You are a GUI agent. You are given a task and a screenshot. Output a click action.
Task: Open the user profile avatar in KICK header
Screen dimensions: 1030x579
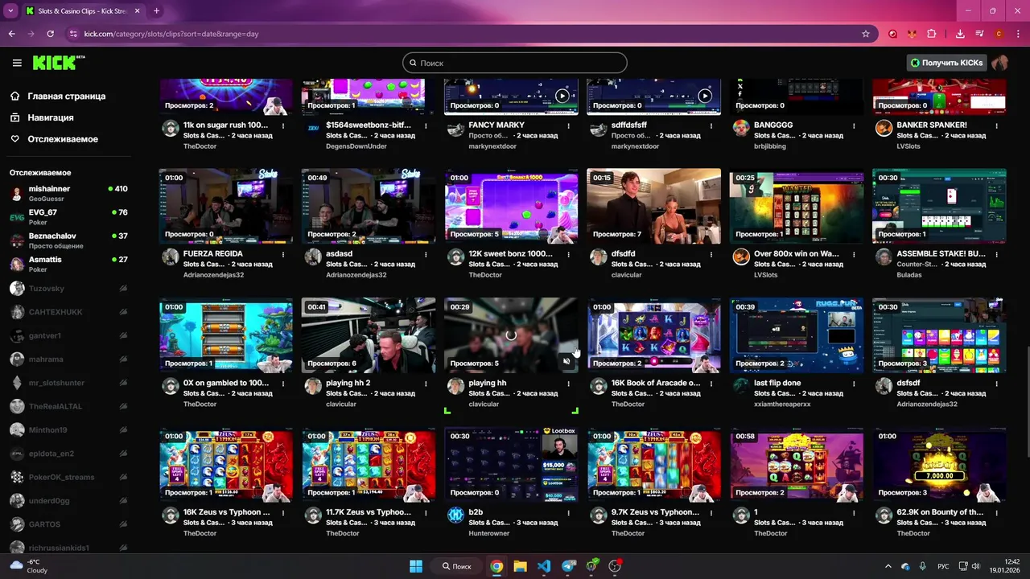point(999,63)
